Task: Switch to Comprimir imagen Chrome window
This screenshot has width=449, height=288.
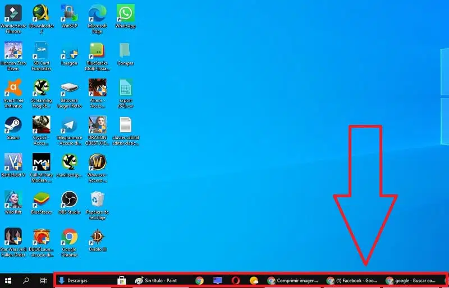Action: (x=293, y=281)
